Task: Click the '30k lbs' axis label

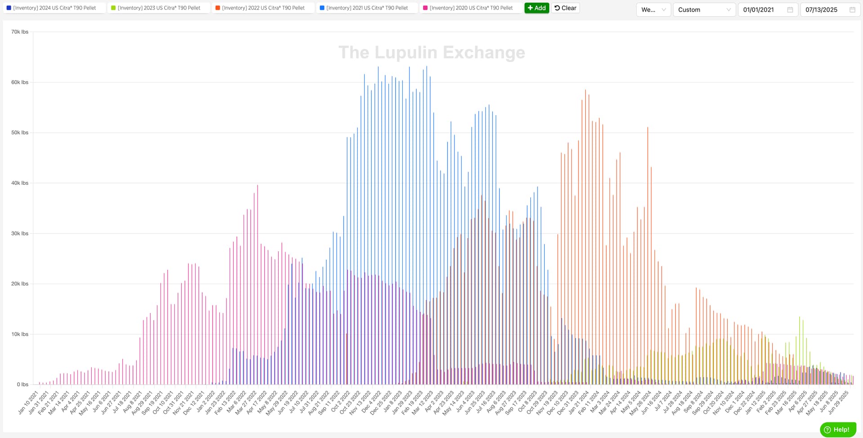Action: 20,233
